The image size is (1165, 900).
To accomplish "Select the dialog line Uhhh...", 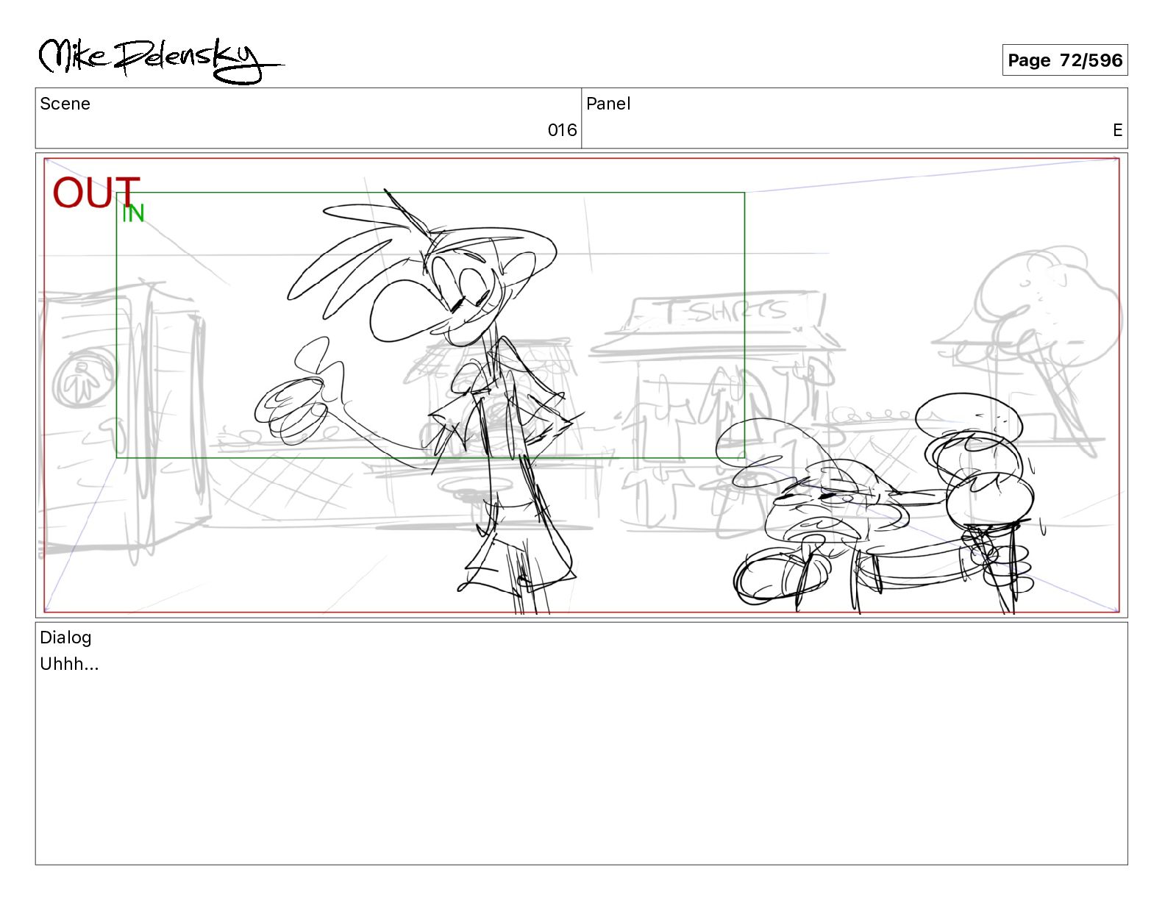I will click(69, 664).
